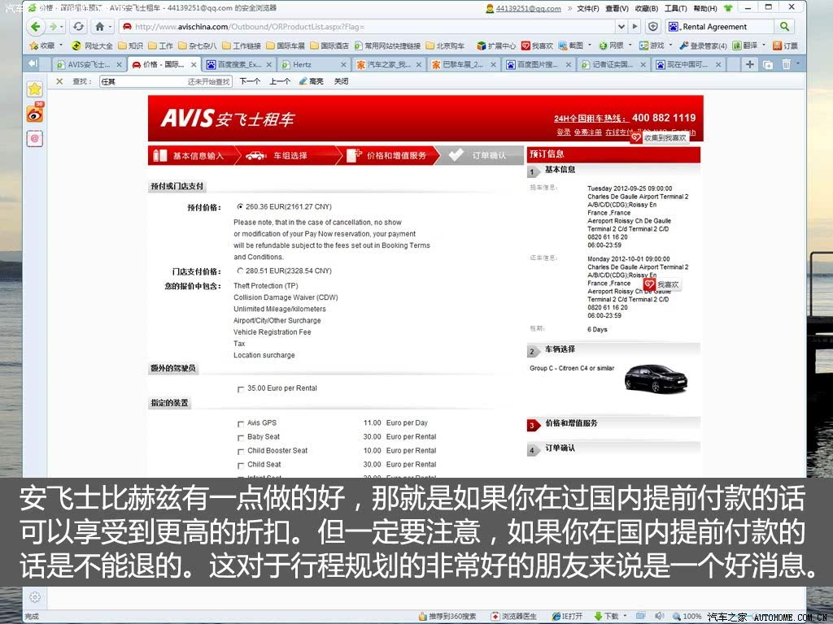Select the 260.36 EUR prepay price option
The width and height of the screenshot is (833, 624).
point(240,206)
